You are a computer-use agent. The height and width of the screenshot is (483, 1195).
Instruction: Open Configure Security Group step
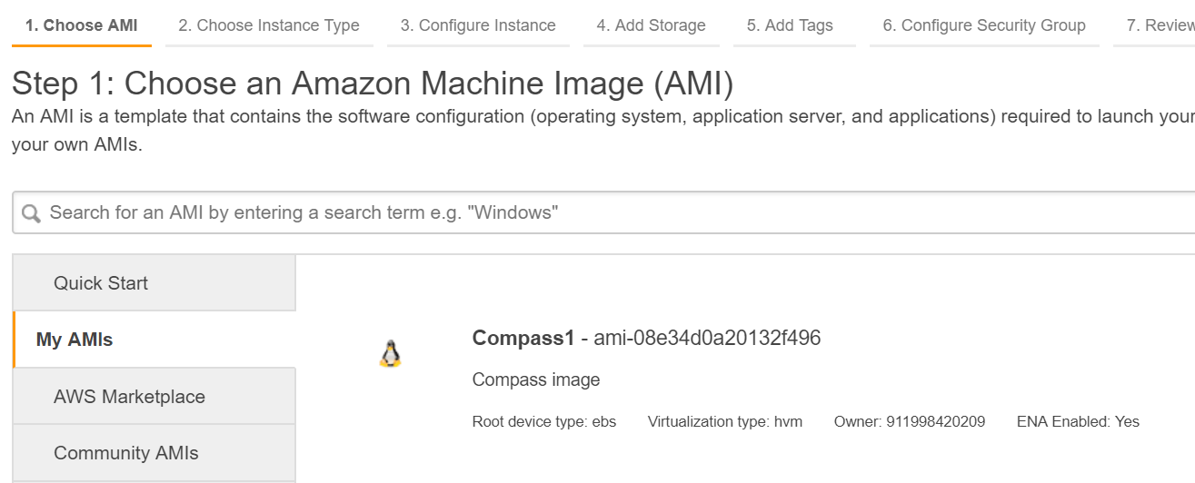coord(984,25)
